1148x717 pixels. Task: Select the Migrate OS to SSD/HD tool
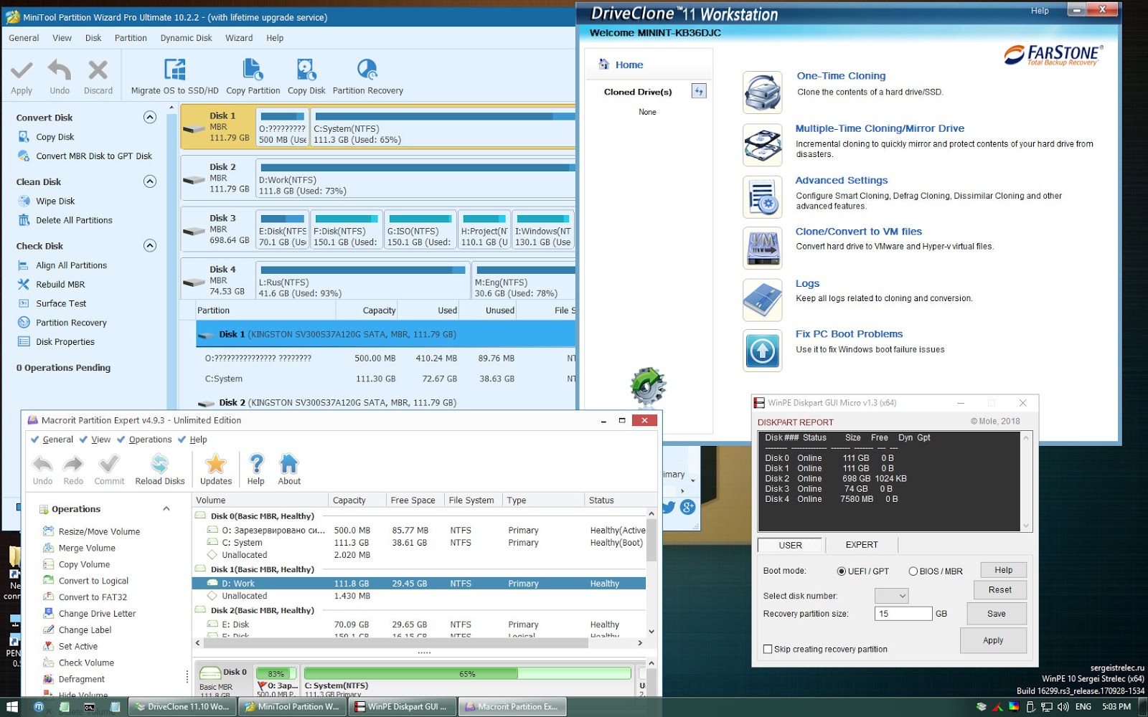click(x=174, y=75)
